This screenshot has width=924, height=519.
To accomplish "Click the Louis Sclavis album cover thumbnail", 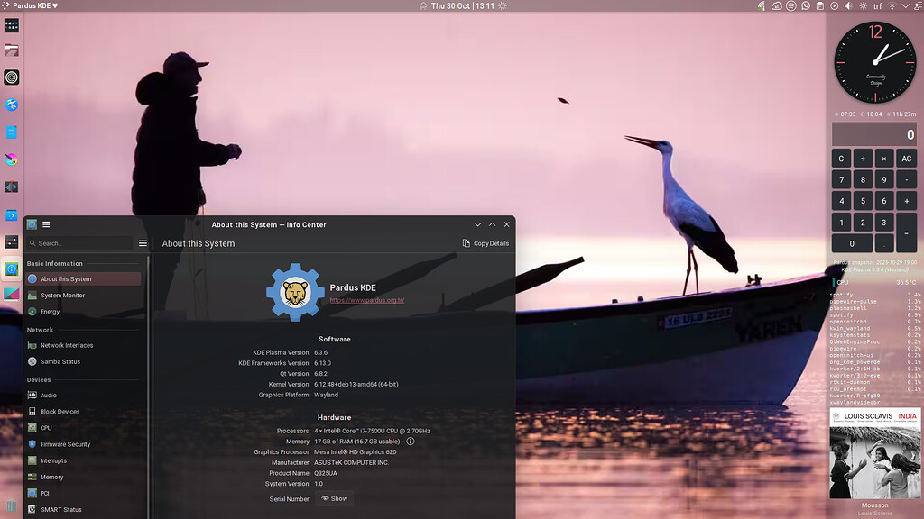I will pos(874,453).
